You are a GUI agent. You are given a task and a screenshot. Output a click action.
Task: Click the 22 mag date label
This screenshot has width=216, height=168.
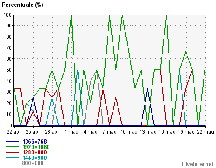click(205, 132)
